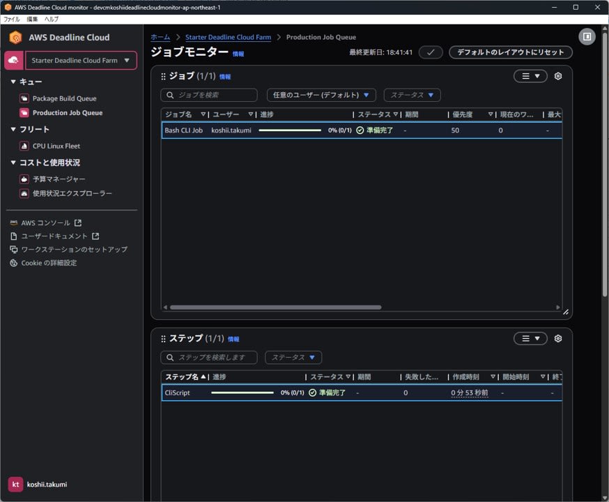Click 情報 link next to ジョブモニター
The width and height of the screenshot is (609, 502).
pyautogui.click(x=238, y=54)
